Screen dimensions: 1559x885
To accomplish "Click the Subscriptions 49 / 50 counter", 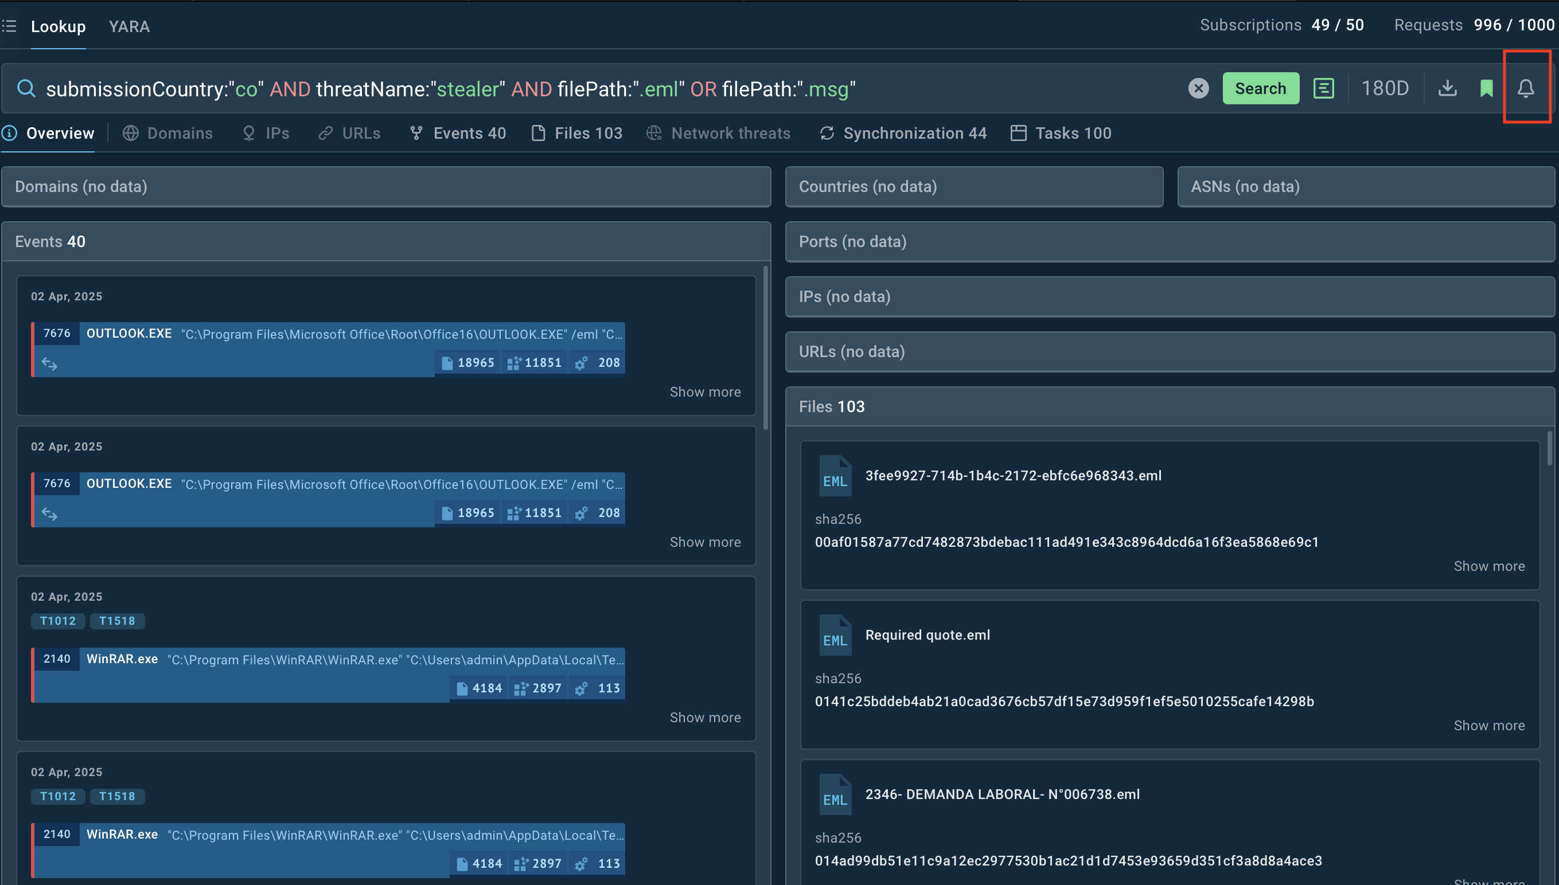I will (1281, 25).
